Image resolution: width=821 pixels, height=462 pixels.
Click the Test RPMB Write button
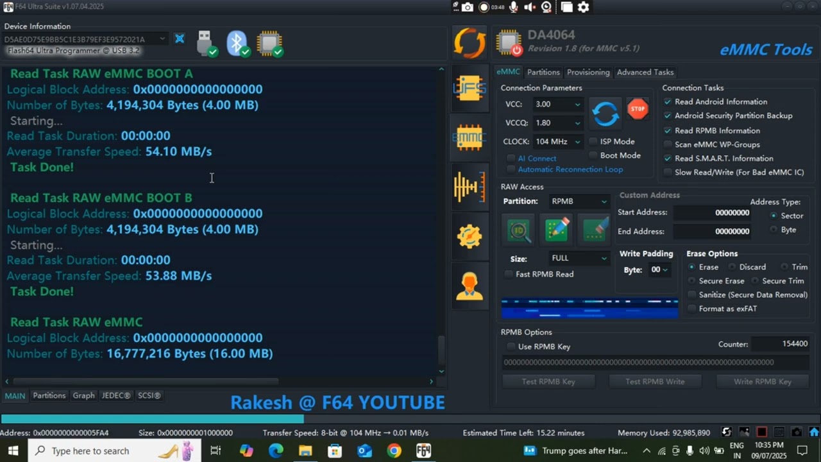pyautogui.click(x=655, y=382)
